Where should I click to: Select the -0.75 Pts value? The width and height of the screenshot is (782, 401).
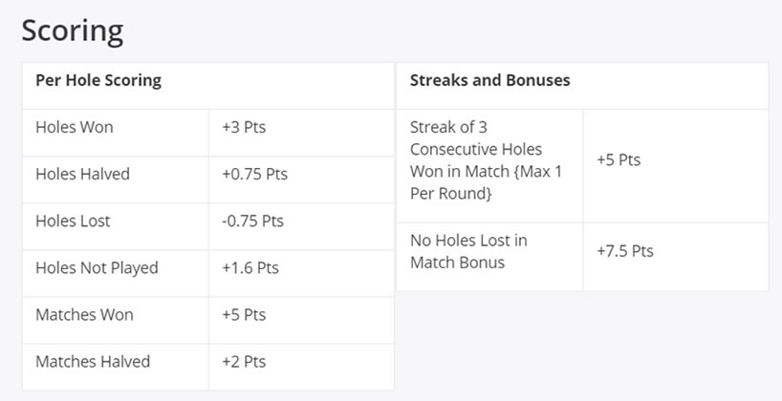click(x=252, y=221)
